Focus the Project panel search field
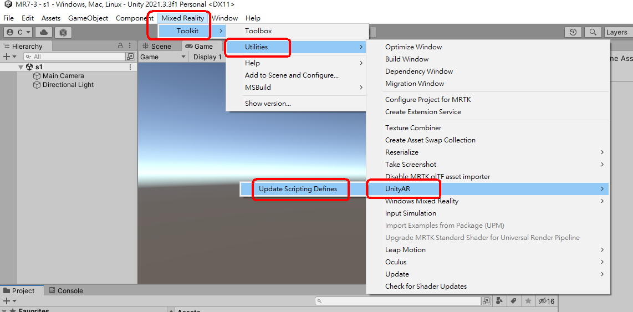633x312 pixels. [x=397, y=301]
